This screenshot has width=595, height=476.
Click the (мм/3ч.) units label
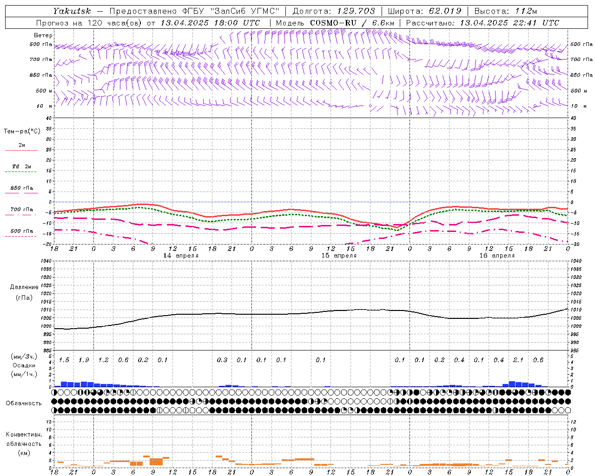[24, 357]
